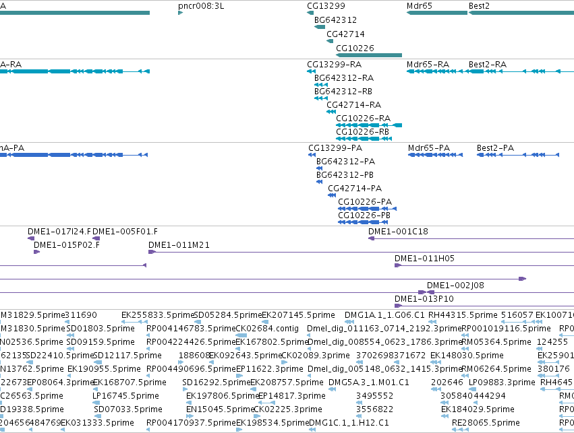Select the RP004490696.5prime EST label
The height and width of the screenshot is (433, 574).
191,370
